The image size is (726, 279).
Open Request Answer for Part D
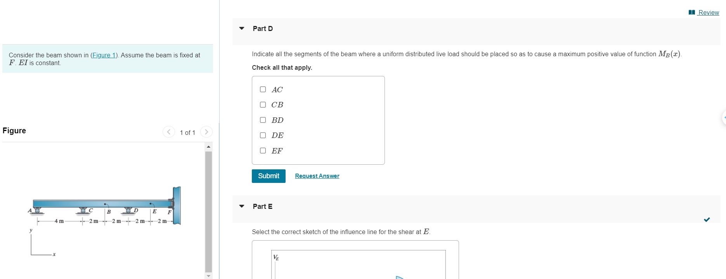(317, 176)
